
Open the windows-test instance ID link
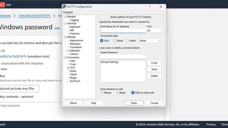tap(14, 57)
